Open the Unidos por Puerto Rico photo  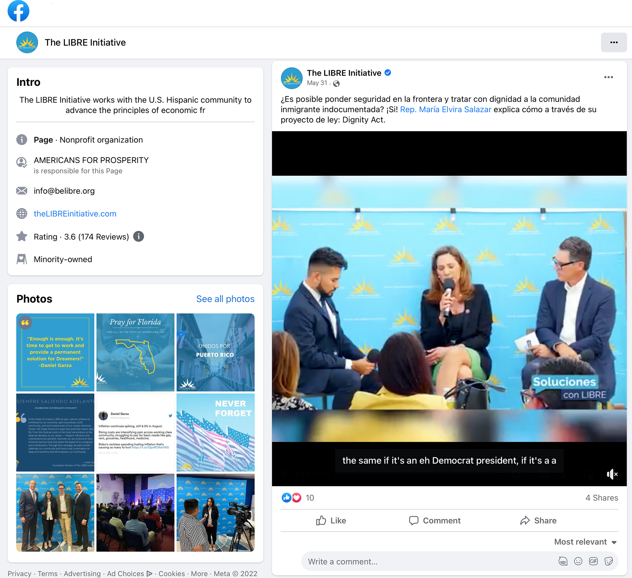tap(216, 352)
